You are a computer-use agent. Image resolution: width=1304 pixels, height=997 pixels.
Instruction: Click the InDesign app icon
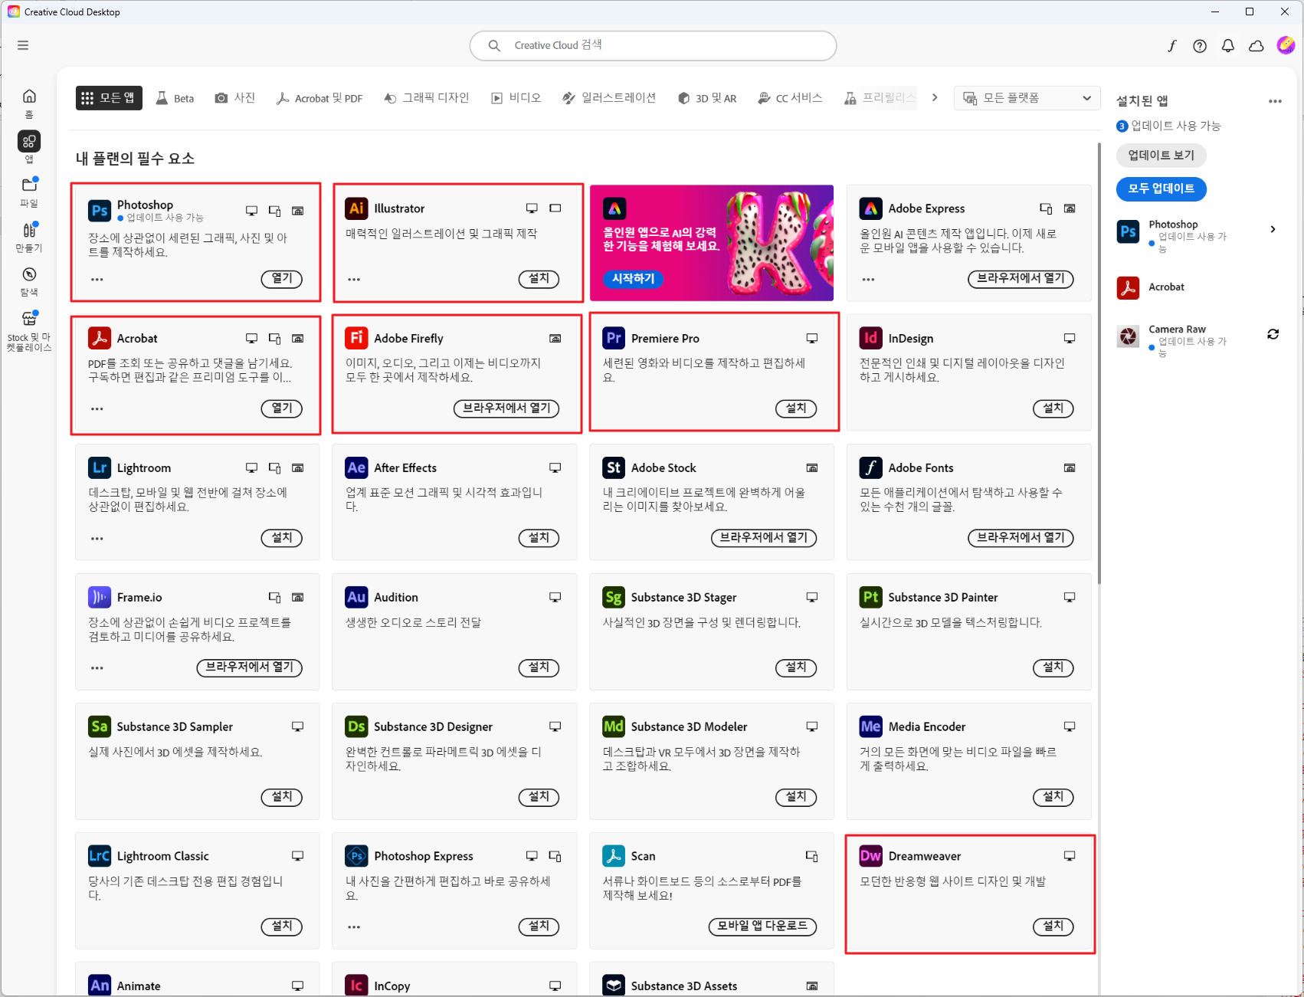pyautogui.click(x=871, y=338)
